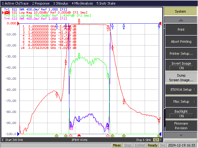
Task: Click marker 1 row 2.2 GHz readout
Action: coord(49,26)
